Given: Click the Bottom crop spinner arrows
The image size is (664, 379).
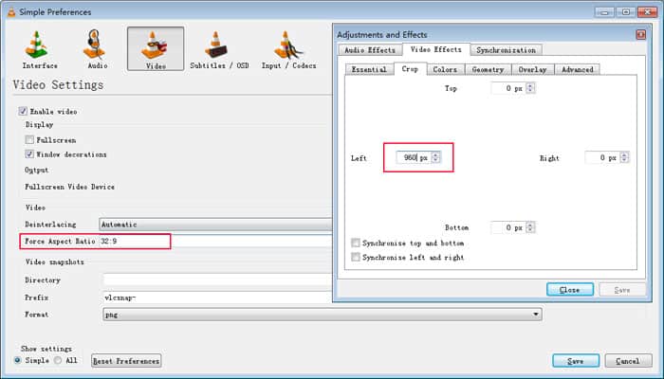Looking at the screenshot, I should (530, 227).
